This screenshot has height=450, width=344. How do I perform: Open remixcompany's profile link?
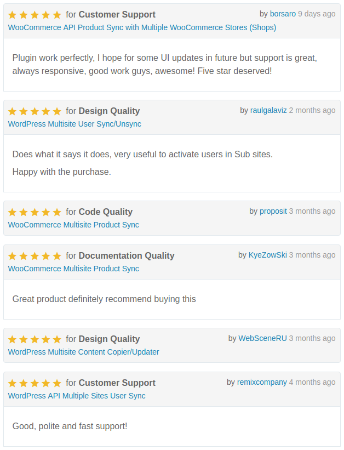(x=262, y=382)
